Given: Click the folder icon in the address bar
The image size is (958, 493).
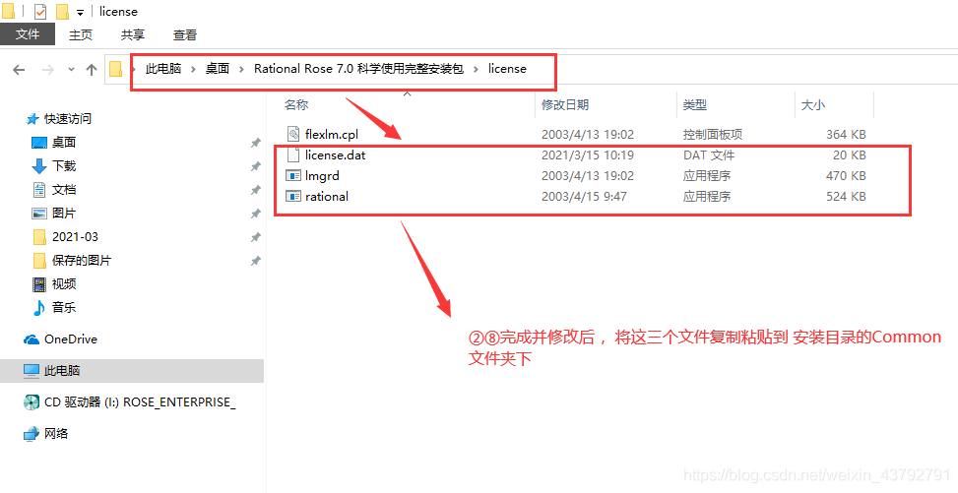Looking at the screenshot, I should (x=116, y=69).
